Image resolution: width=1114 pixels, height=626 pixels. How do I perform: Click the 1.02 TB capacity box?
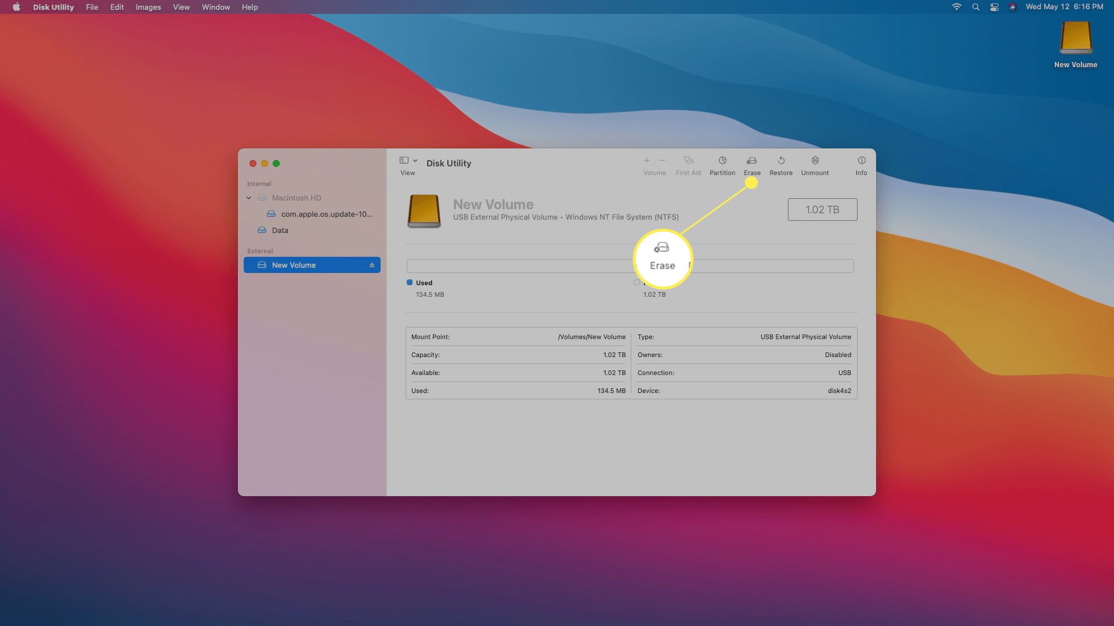(822, 210)
